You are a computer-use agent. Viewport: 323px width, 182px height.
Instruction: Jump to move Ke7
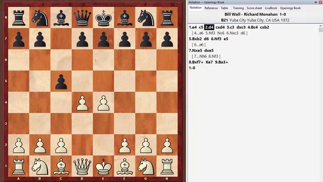(209, 62)
